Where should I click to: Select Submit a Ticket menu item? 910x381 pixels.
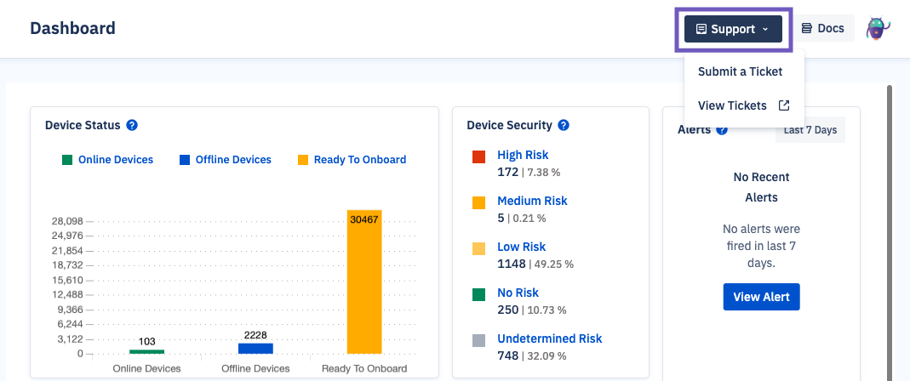[x=740, y=71]
